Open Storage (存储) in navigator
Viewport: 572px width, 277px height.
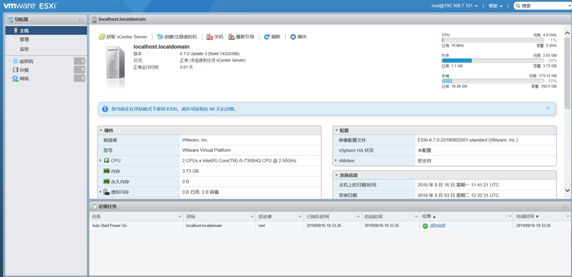click(24, 70)
